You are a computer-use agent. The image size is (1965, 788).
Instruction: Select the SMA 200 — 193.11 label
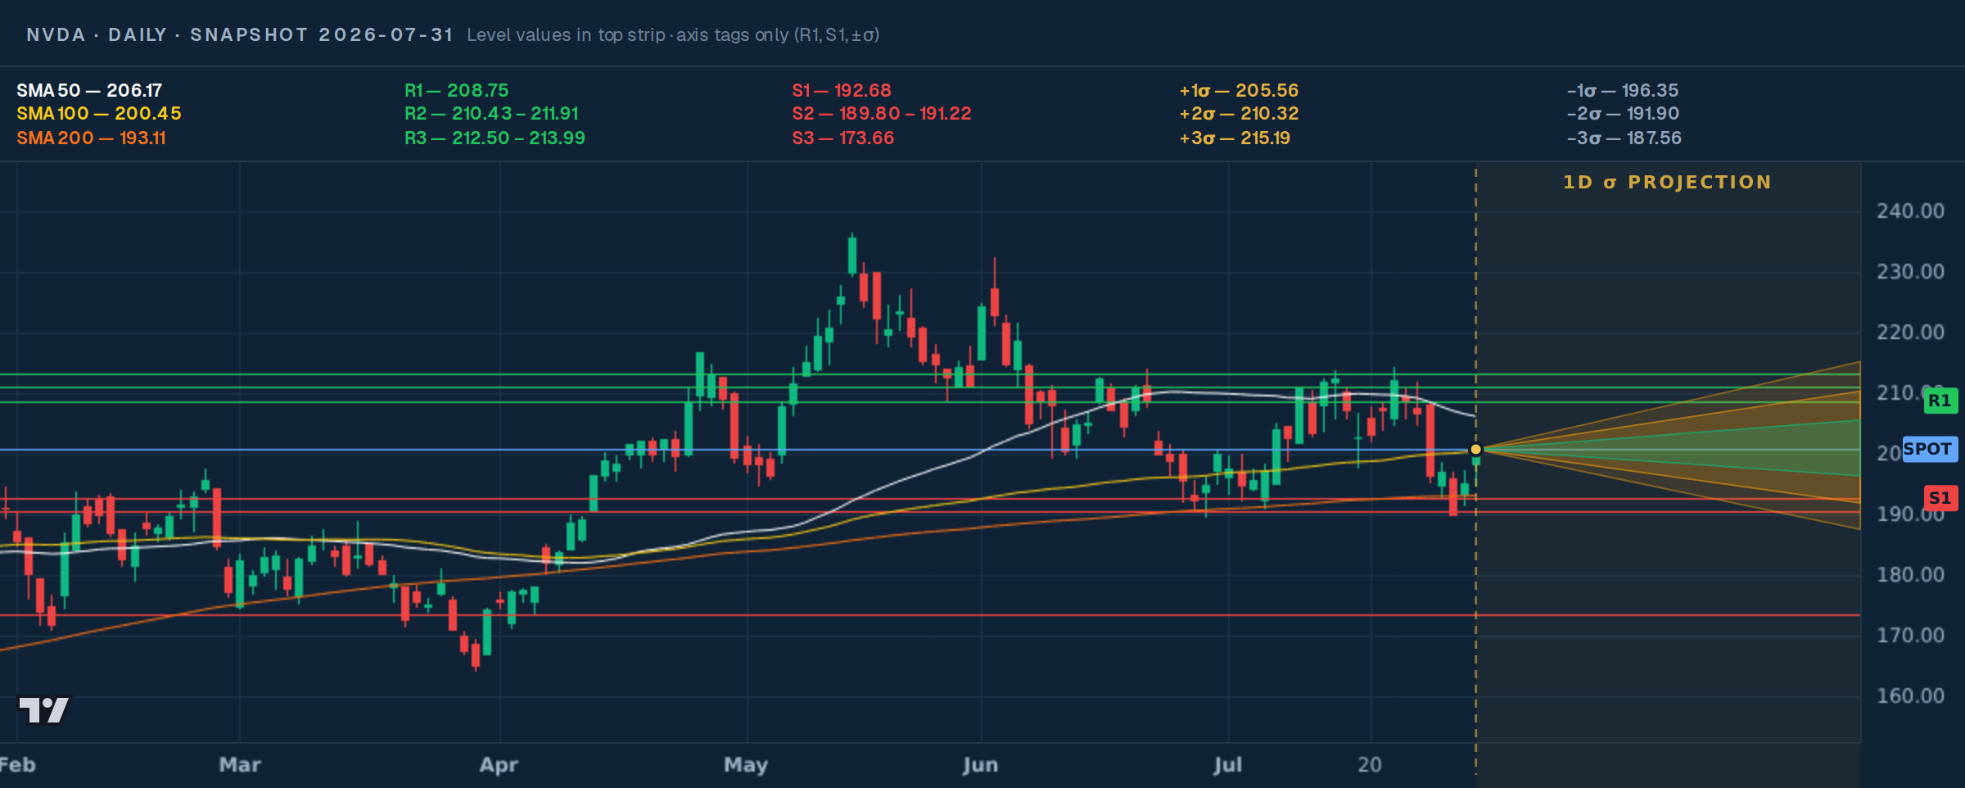click(91, 138)
